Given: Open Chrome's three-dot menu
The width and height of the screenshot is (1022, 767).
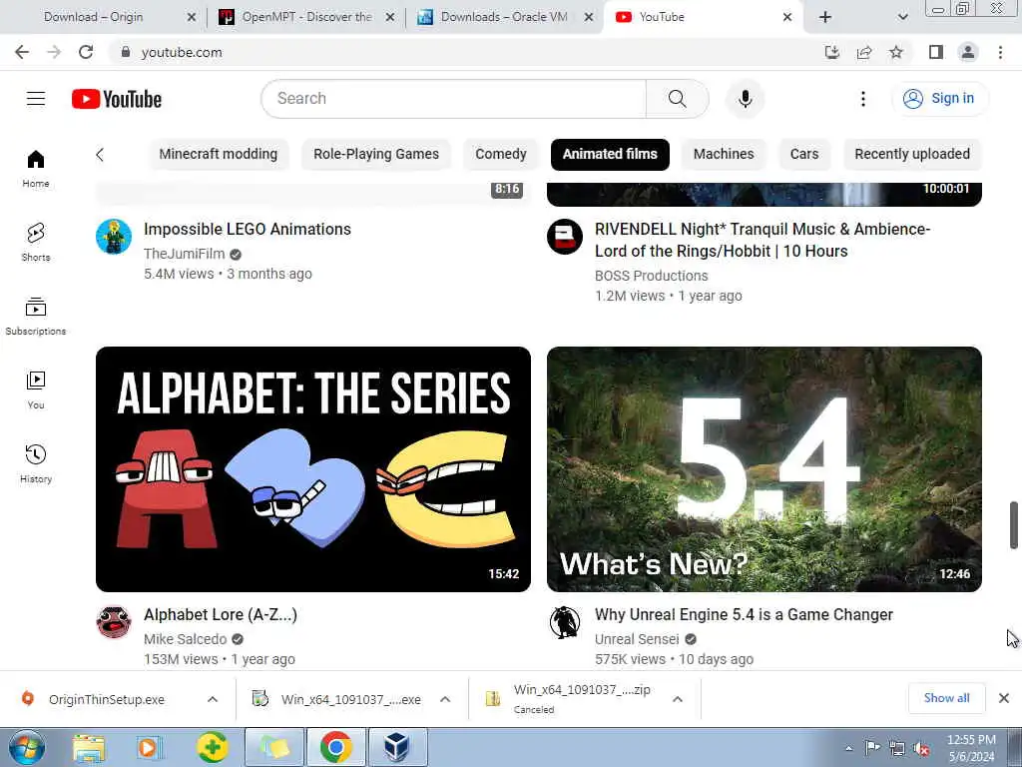Looking at the screenshot, I should click(x=1000, y=52).
